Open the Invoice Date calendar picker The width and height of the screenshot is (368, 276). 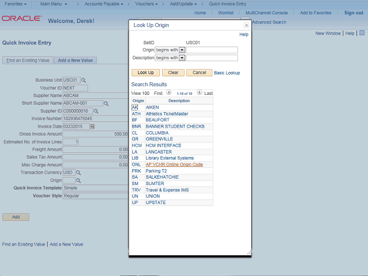92,126
